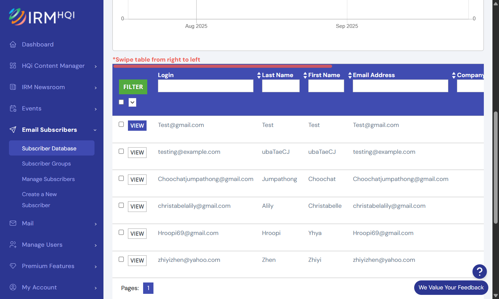Toggle the select-all checkbox in table header
The width and height of the screenshot is (499, 299).
121,102
